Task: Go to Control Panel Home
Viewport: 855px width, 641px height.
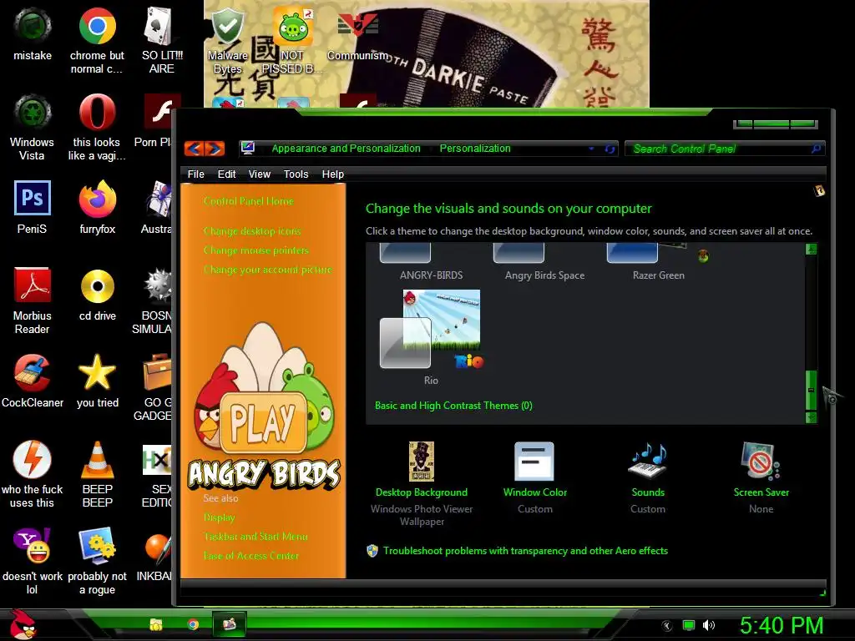Action: [x=248, y=201]
